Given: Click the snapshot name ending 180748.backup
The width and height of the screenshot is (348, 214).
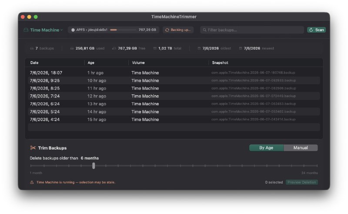Looking at the screenshot, I should pyautogui.click(x=253, y=73).
